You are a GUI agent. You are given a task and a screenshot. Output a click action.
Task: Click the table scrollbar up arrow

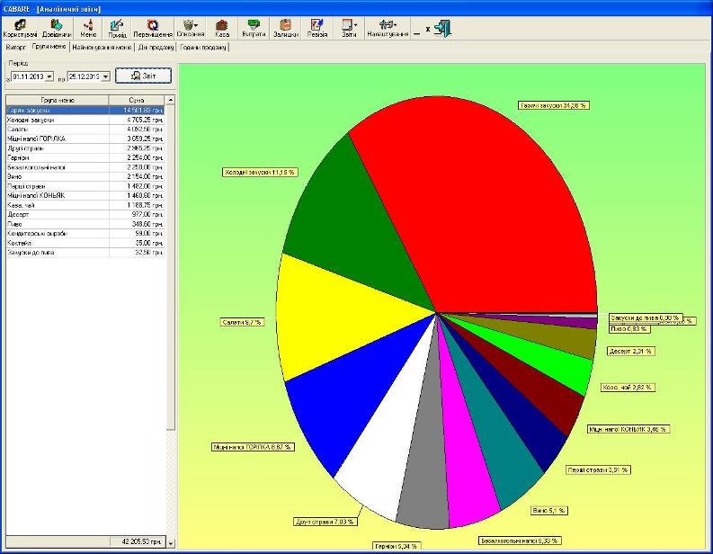[171, 100]
